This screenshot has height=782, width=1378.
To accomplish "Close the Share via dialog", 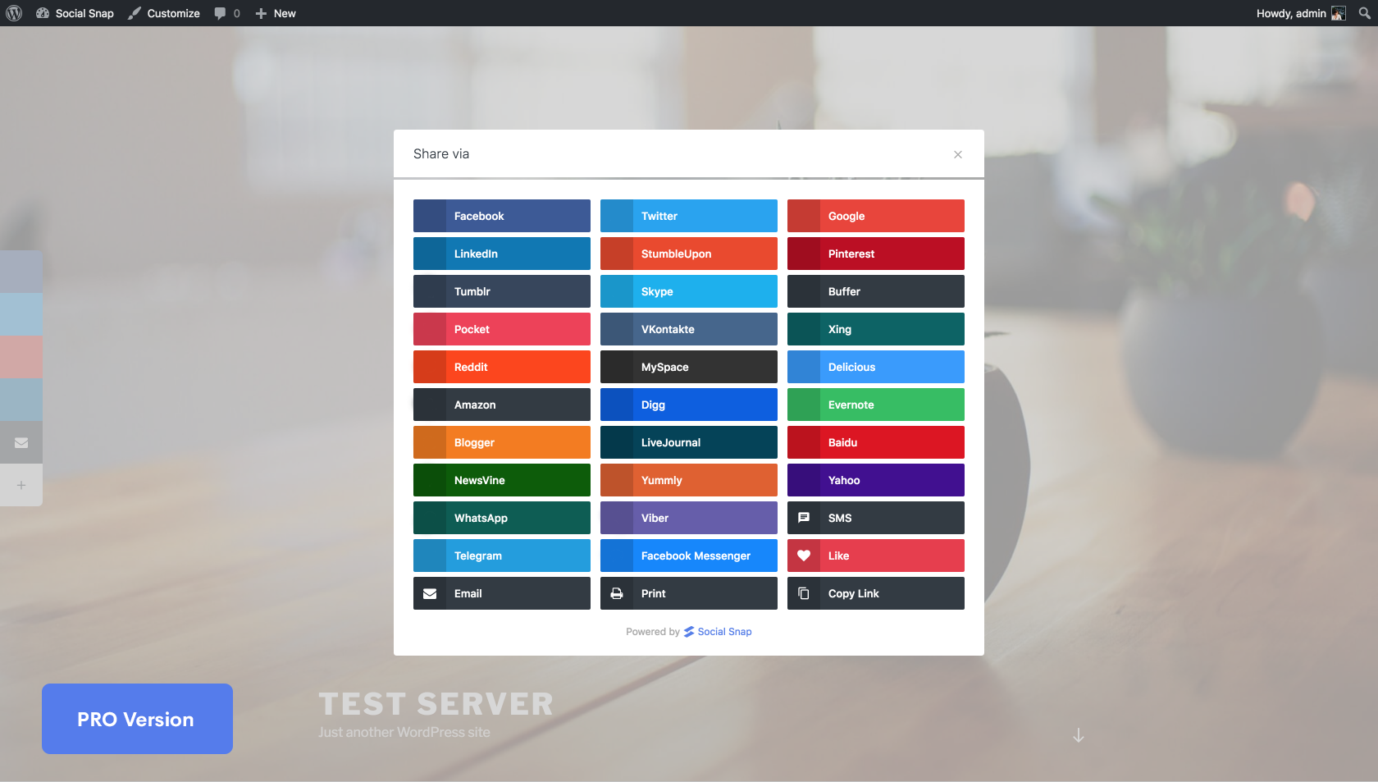I will point(957,154).
